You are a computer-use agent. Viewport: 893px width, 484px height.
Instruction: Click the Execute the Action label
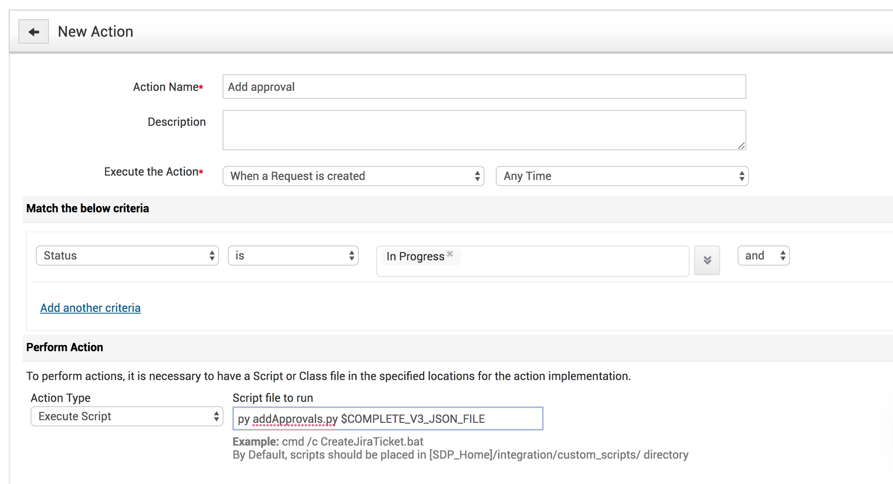(151, 172)
